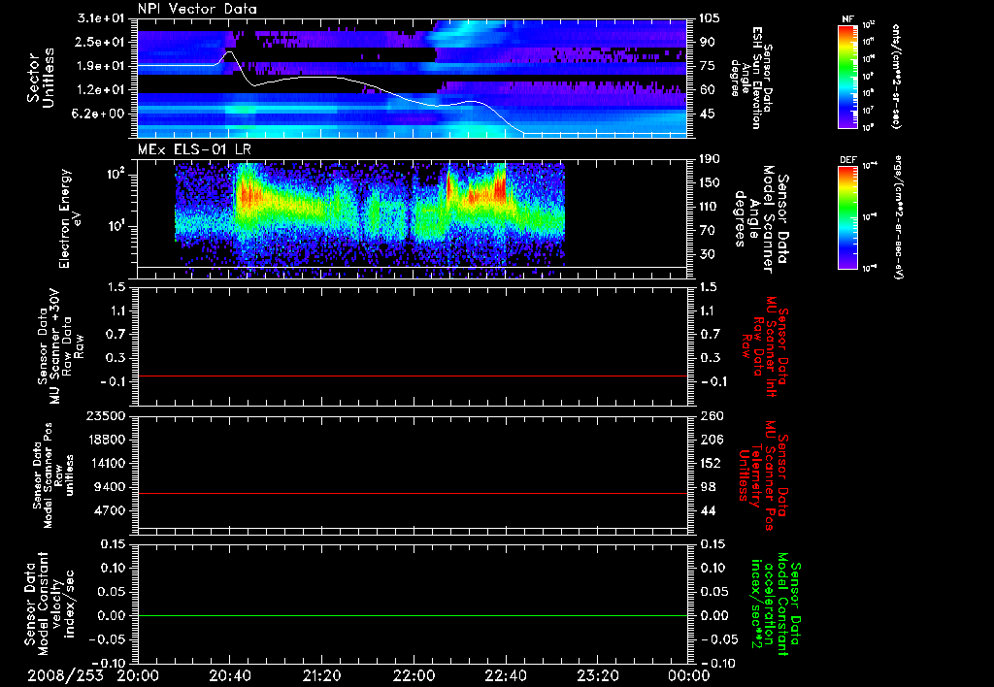Image resolution: width=994 pixels, height=687 pixels.
Task: Click the 190 scanner angle tick label
Action: click(710, 159)
